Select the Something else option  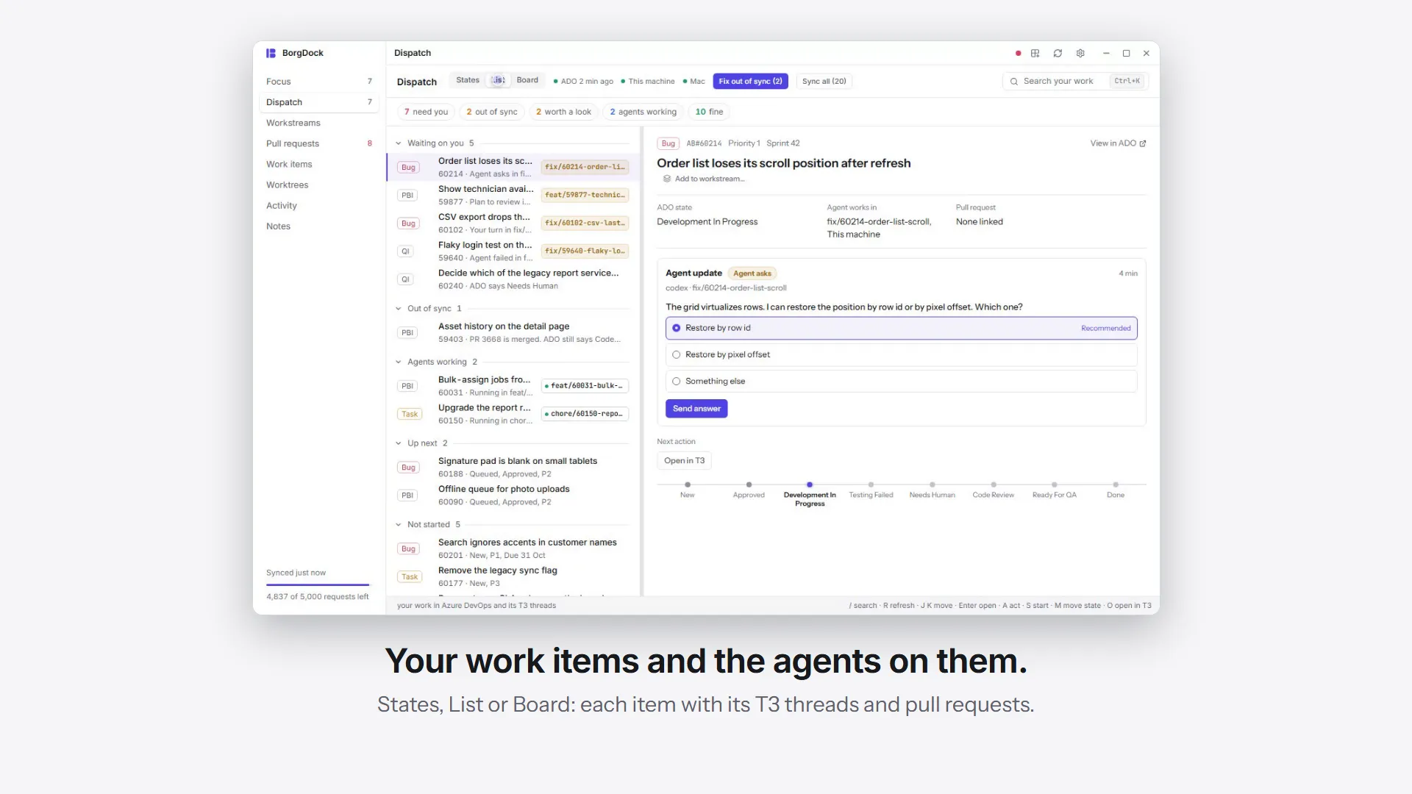901,381
